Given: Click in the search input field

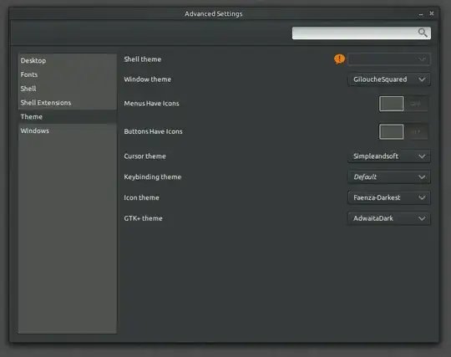Looking at the screenshot, I should (362, 33).
